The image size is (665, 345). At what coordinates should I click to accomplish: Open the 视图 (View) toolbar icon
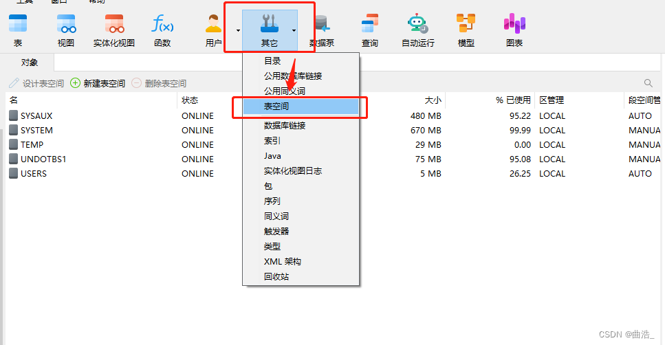point(66,24)
